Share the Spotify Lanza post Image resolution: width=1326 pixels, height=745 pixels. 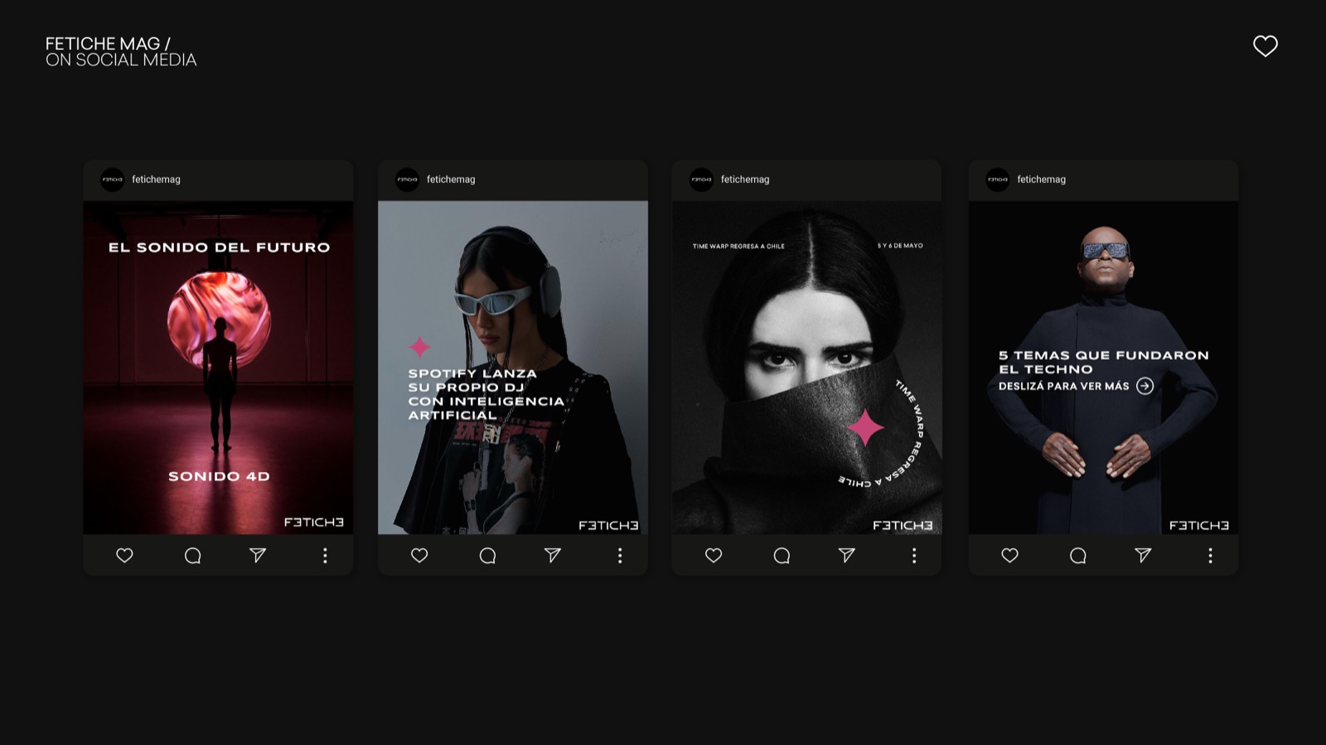click(553, 555)
